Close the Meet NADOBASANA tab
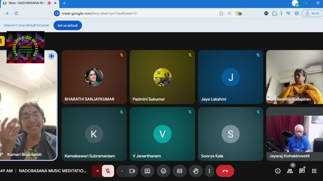 [55, 3]
